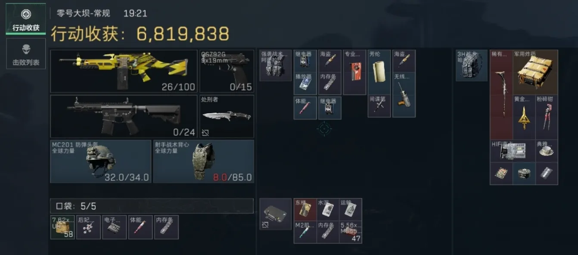Image resolution: width=578 pixels, height=255 pixels.
Task: Select the 射手战术背心 armor vest
Action: (204, 161)
